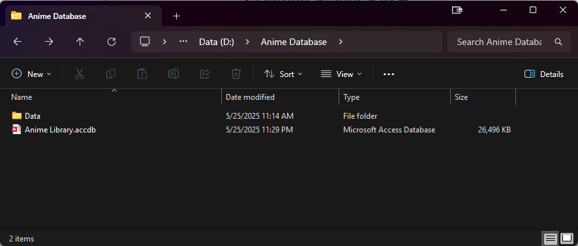Refresh the current folder view

112,42
